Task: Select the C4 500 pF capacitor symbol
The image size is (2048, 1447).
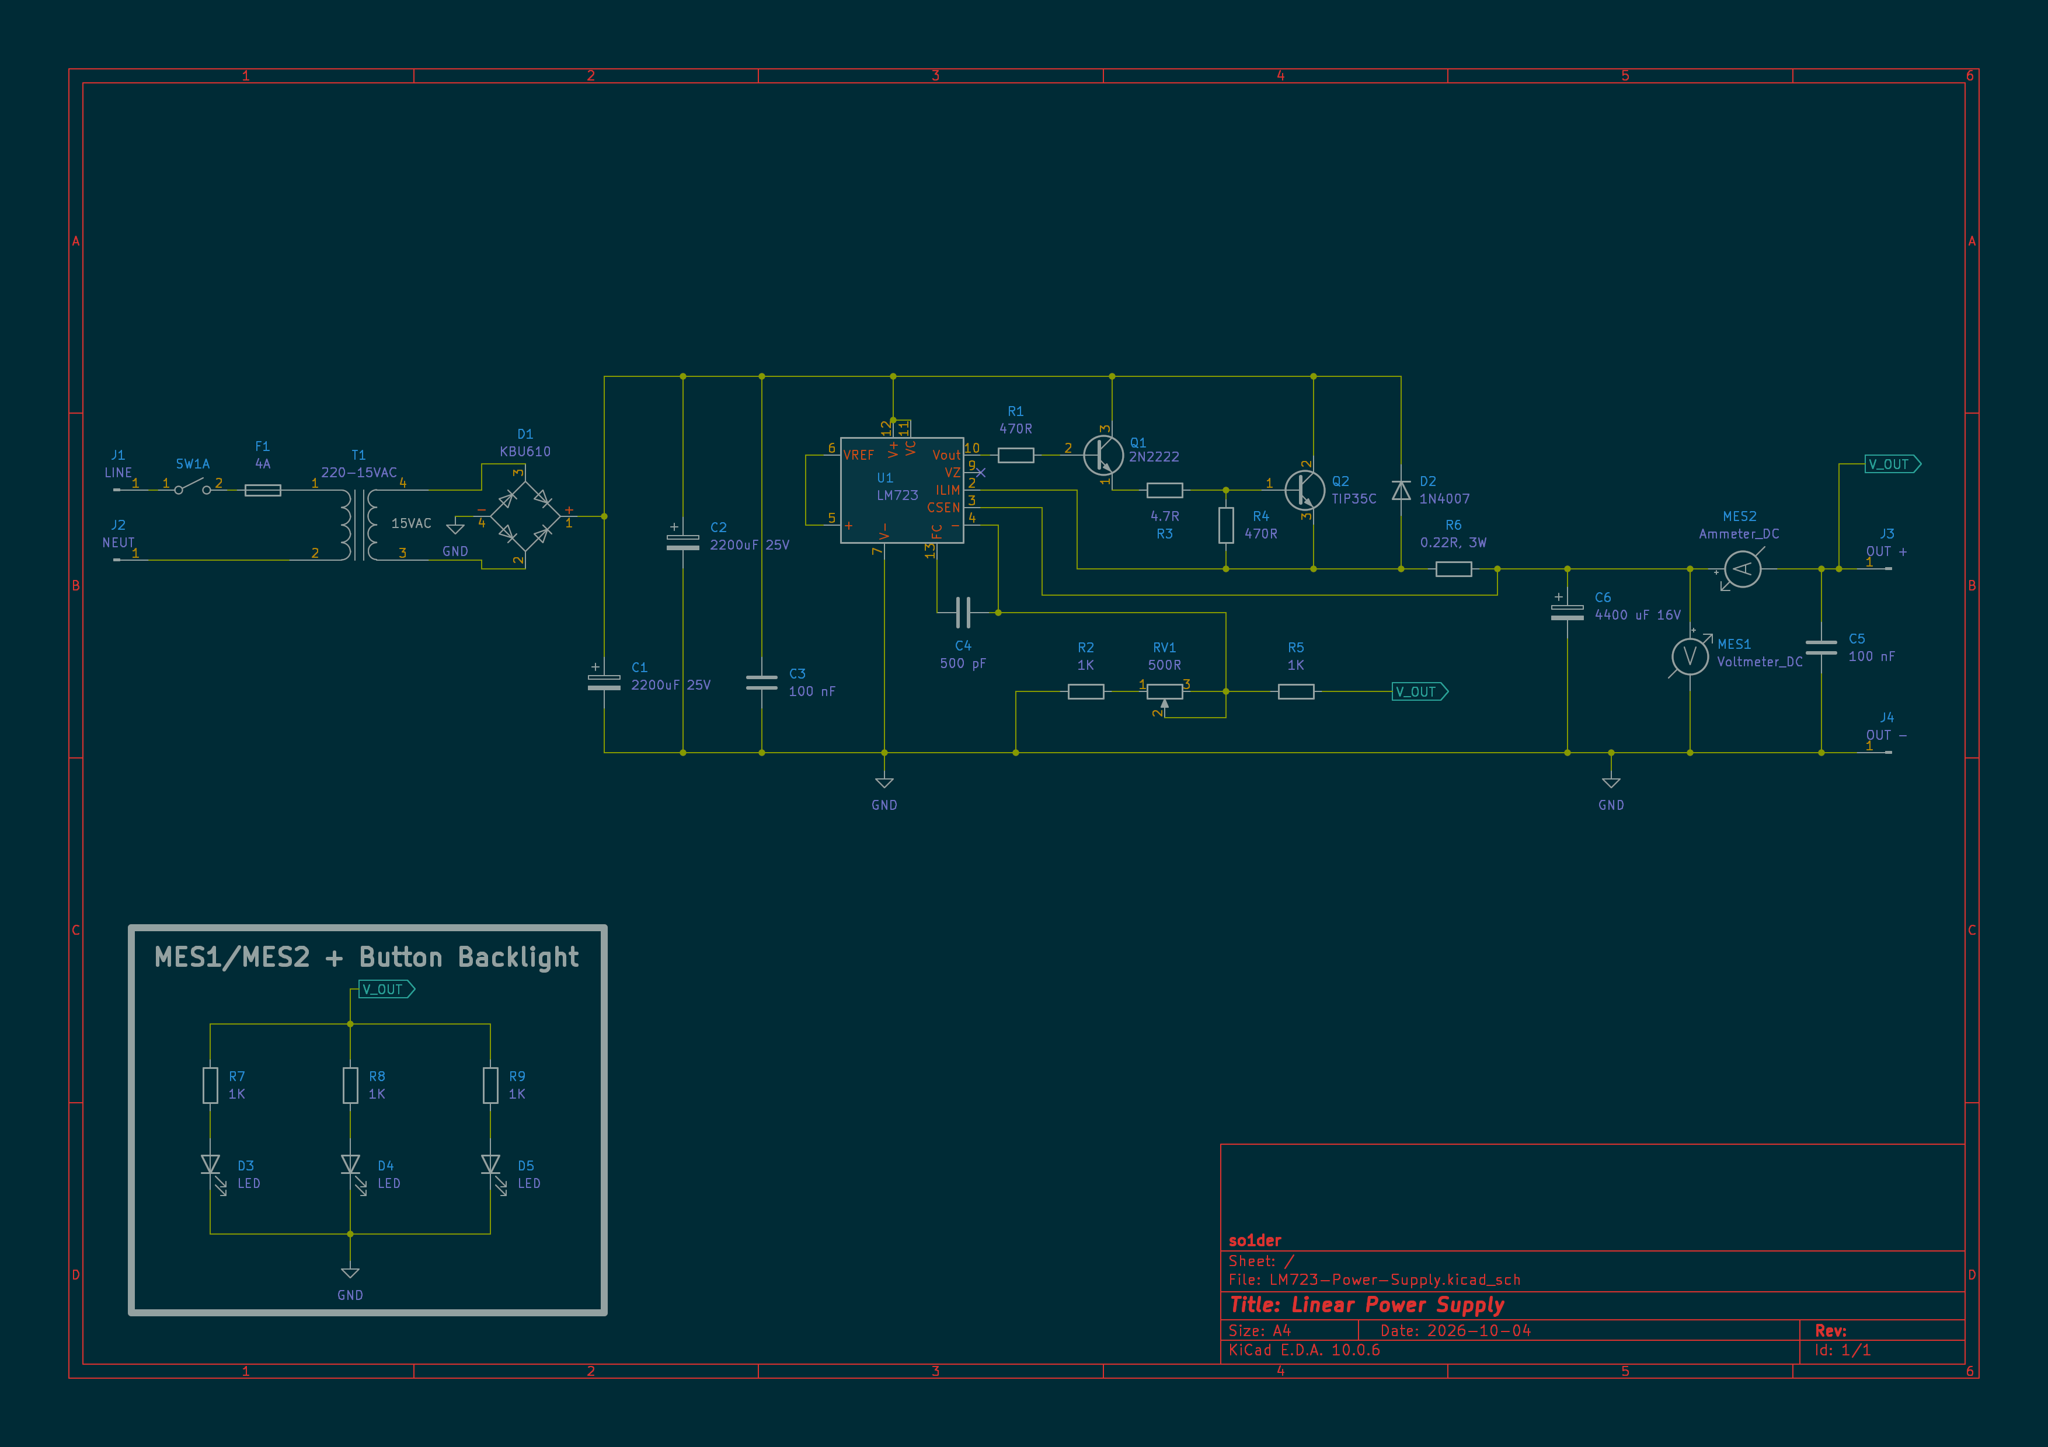Action: [x=963, y=613]
